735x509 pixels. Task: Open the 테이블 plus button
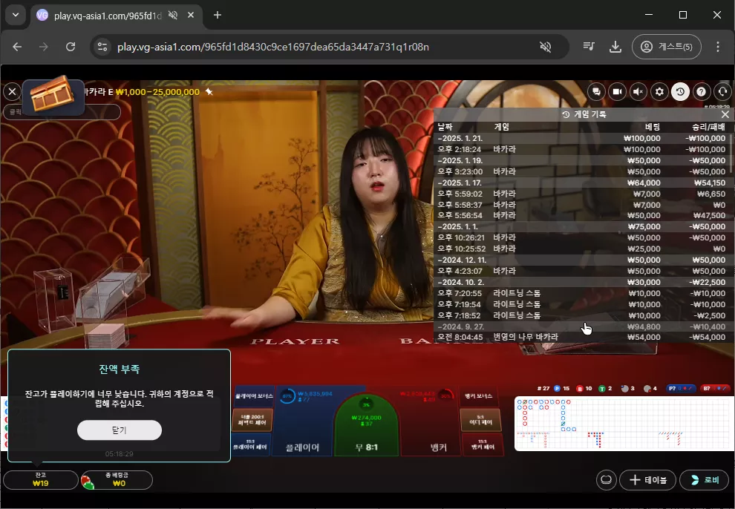[x=648, y=480]
